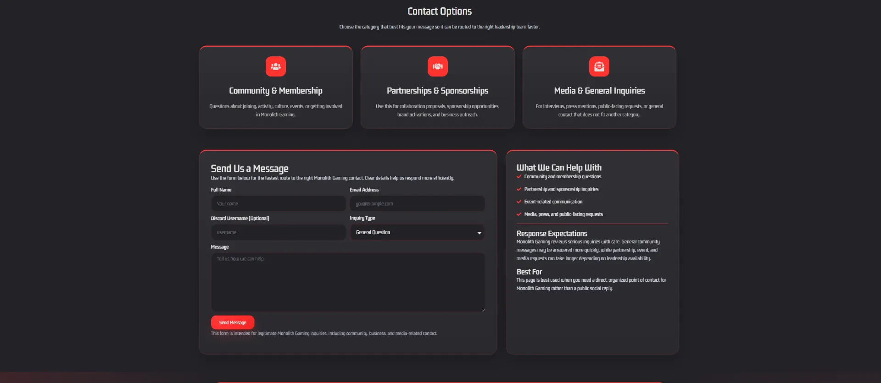Image resolution: width=881 pixels, height=383 pixels.
Task: Click inside the Message text area
Action: [348, 282]
